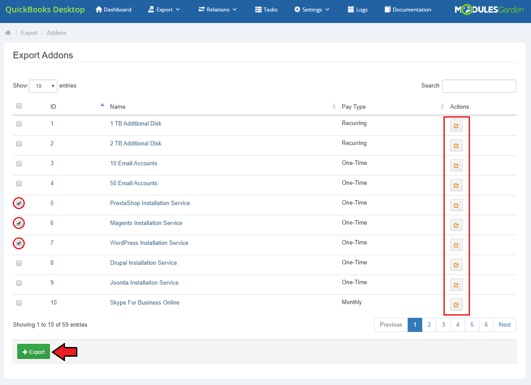Click export icon for 10 Email Accounts
The height and width of the screenshot is (385, 531).
[x=456, y=165]
